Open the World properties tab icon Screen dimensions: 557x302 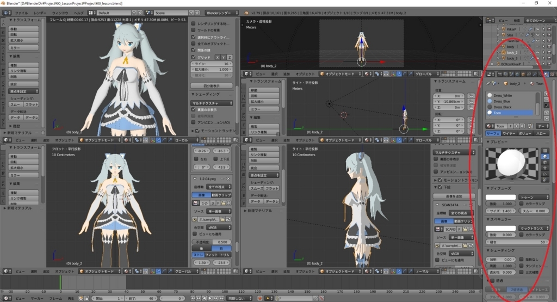tap(517, 74)
